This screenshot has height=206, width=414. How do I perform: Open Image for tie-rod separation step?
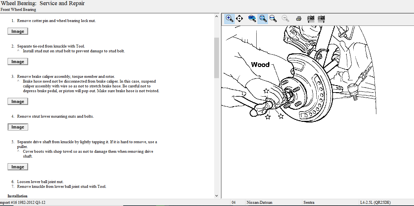click(18, 62)
